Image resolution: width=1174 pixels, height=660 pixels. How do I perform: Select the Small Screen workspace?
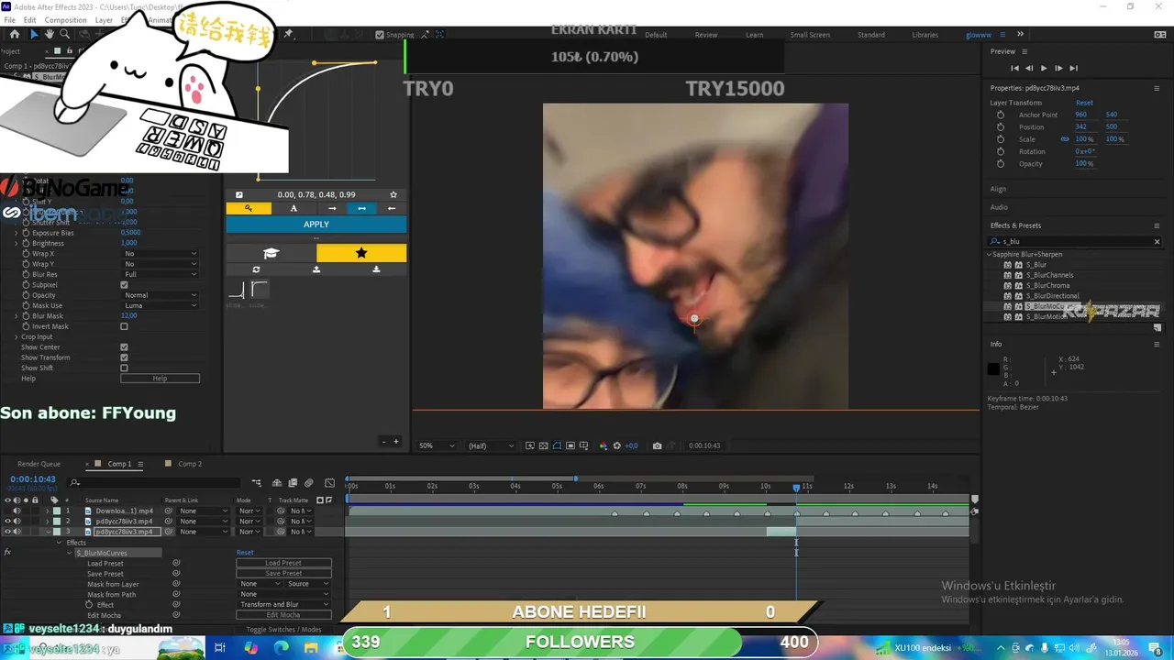810,35
